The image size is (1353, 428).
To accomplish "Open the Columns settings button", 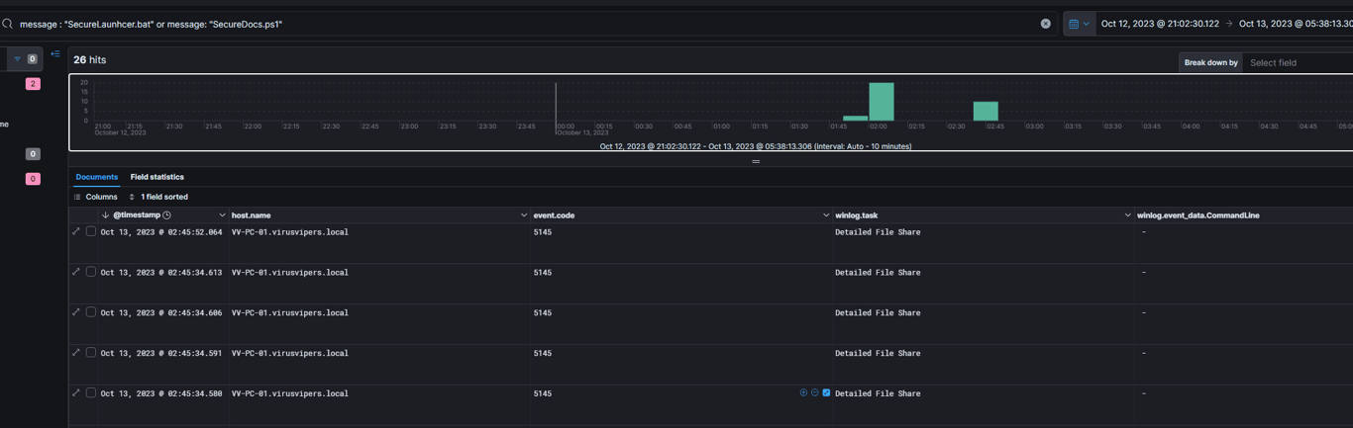I will click(95, 197).
